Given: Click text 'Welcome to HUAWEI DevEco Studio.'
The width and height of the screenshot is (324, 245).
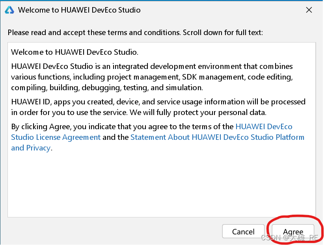Looking at the screenshot, I should [74, 52].
